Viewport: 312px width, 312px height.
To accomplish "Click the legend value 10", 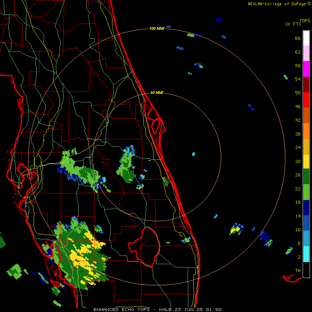I will pyautogui.click(x=298, y=229).
